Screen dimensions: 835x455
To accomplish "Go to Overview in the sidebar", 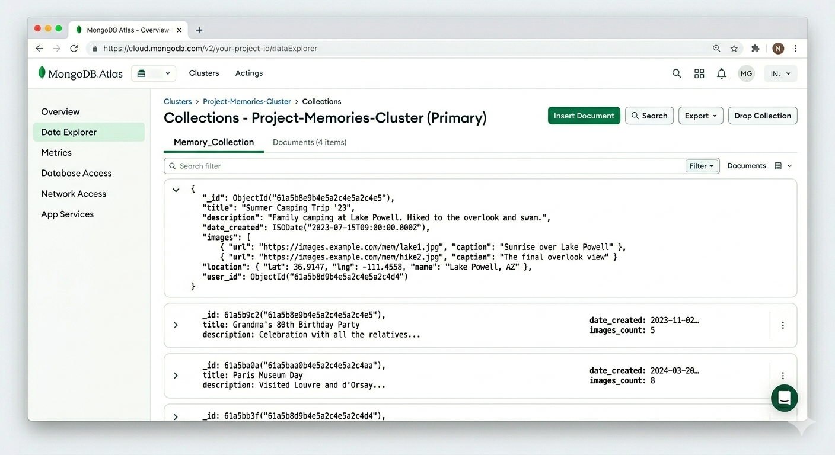I will 60,111.
